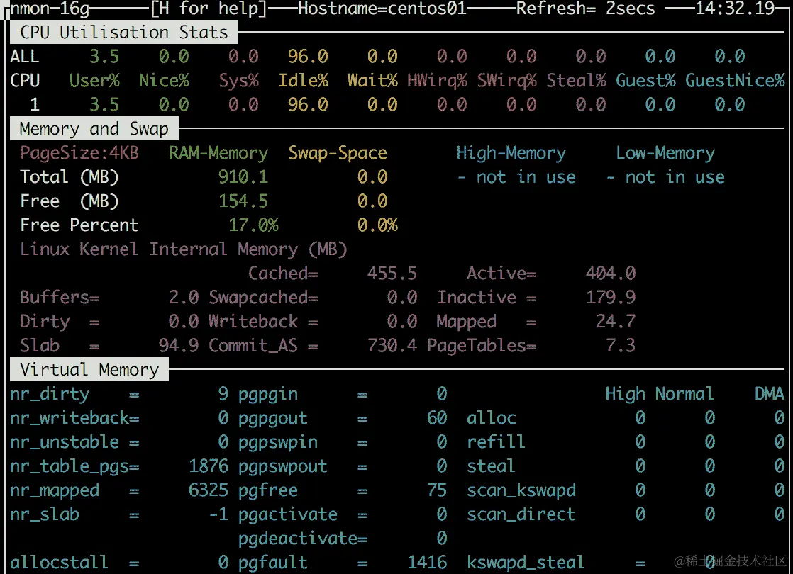Click the RAM-Memory column heading
The image size is (793, 574).
[218, 152]
